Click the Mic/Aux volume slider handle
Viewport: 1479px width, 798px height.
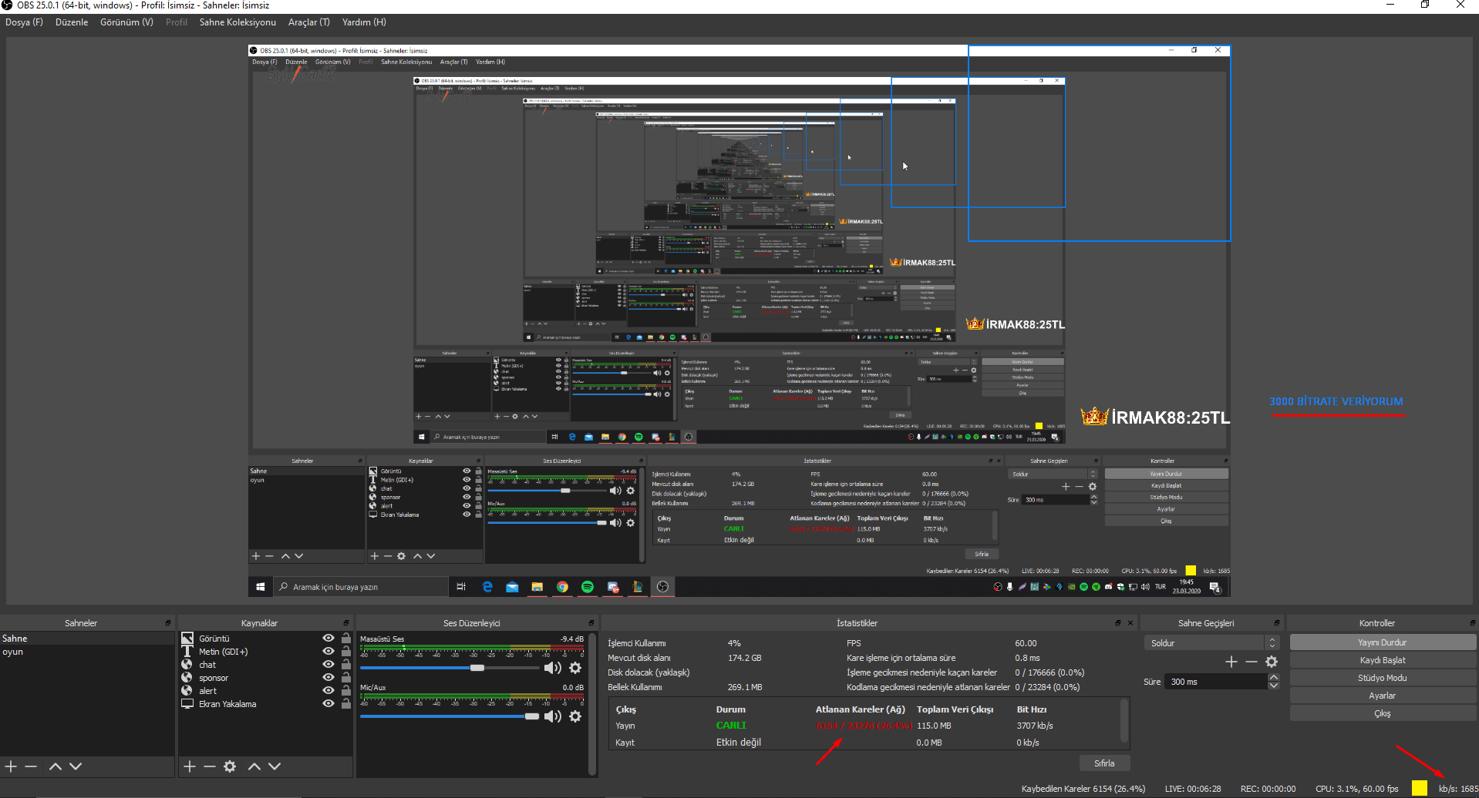pos(532,716)
